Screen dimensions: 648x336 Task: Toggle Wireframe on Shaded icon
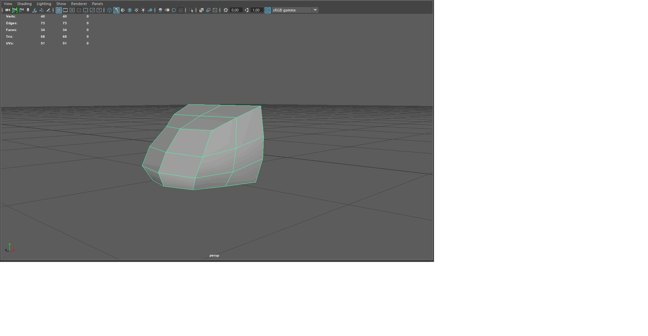[x=130, y=10]
